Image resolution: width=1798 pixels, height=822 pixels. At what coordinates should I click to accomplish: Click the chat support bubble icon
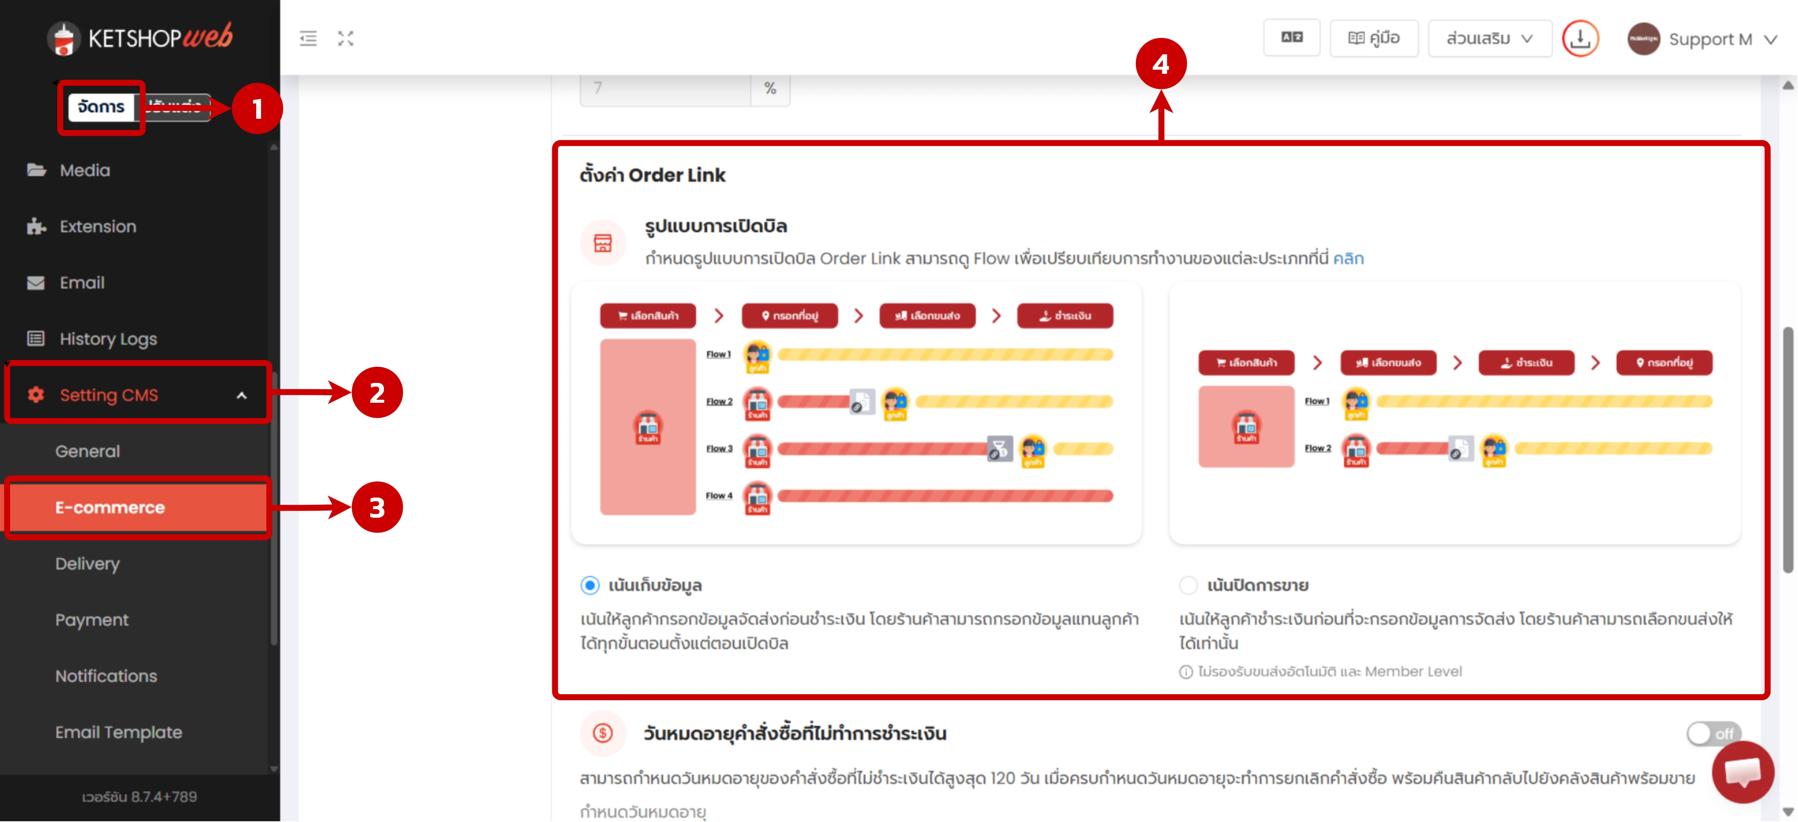[x=1743, y=772]
